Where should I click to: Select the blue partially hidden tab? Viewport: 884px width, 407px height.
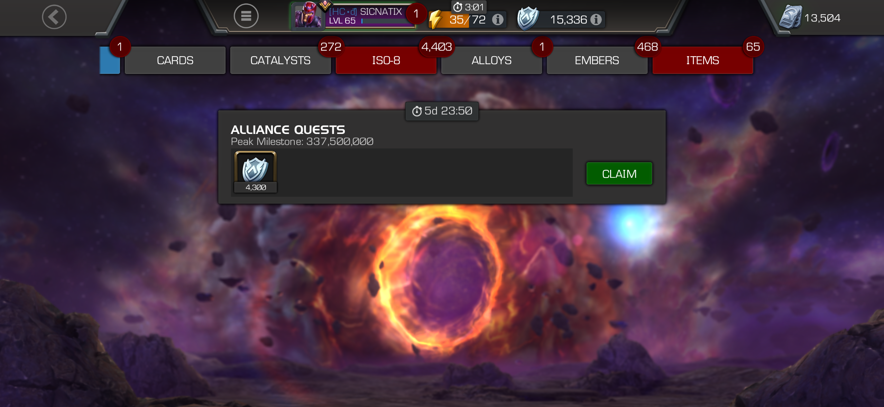(x=110, y=60)
